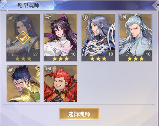Click the hammer emblem beside 愿望魂师 title

coord(4,5)
